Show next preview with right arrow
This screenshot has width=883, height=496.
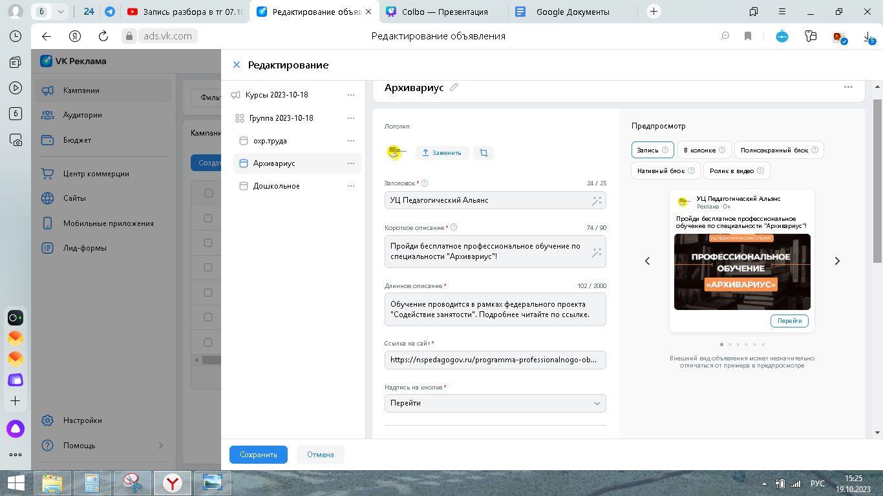tap(837, 261)
